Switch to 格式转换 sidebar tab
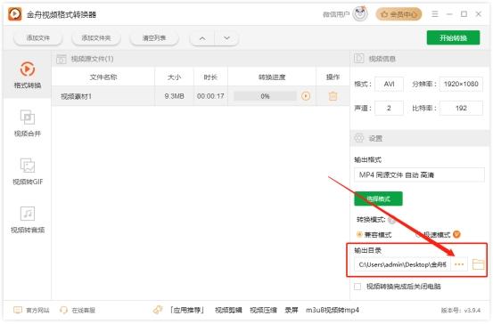This screenshot has width=493, height=324. point(28,75)
